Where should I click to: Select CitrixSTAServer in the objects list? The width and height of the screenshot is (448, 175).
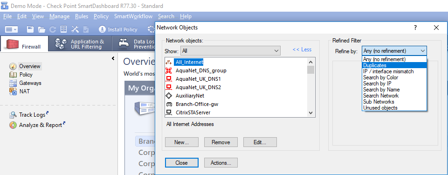tap(193, 112)
